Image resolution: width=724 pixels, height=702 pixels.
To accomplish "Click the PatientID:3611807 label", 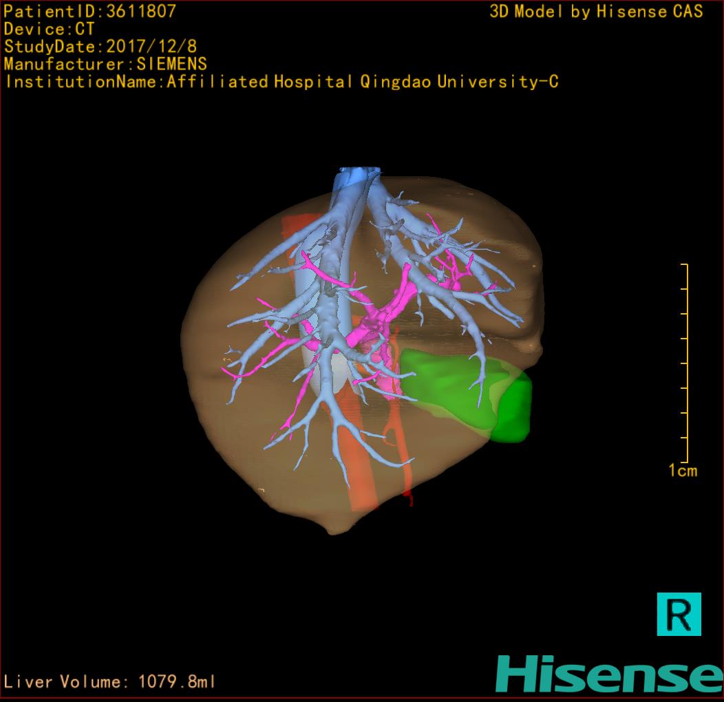I will (89, 11).
